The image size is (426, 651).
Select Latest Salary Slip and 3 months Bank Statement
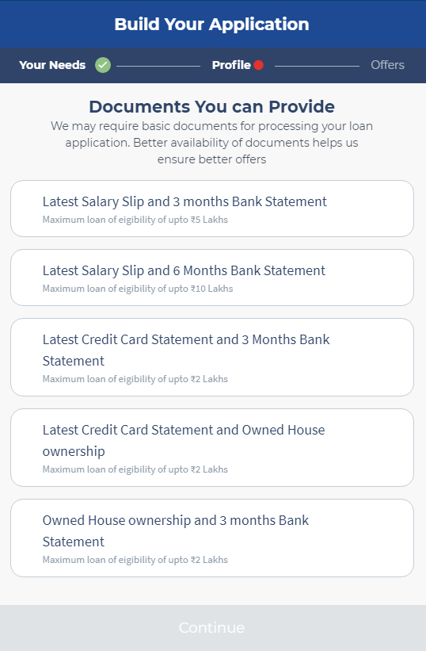point(212,209)
